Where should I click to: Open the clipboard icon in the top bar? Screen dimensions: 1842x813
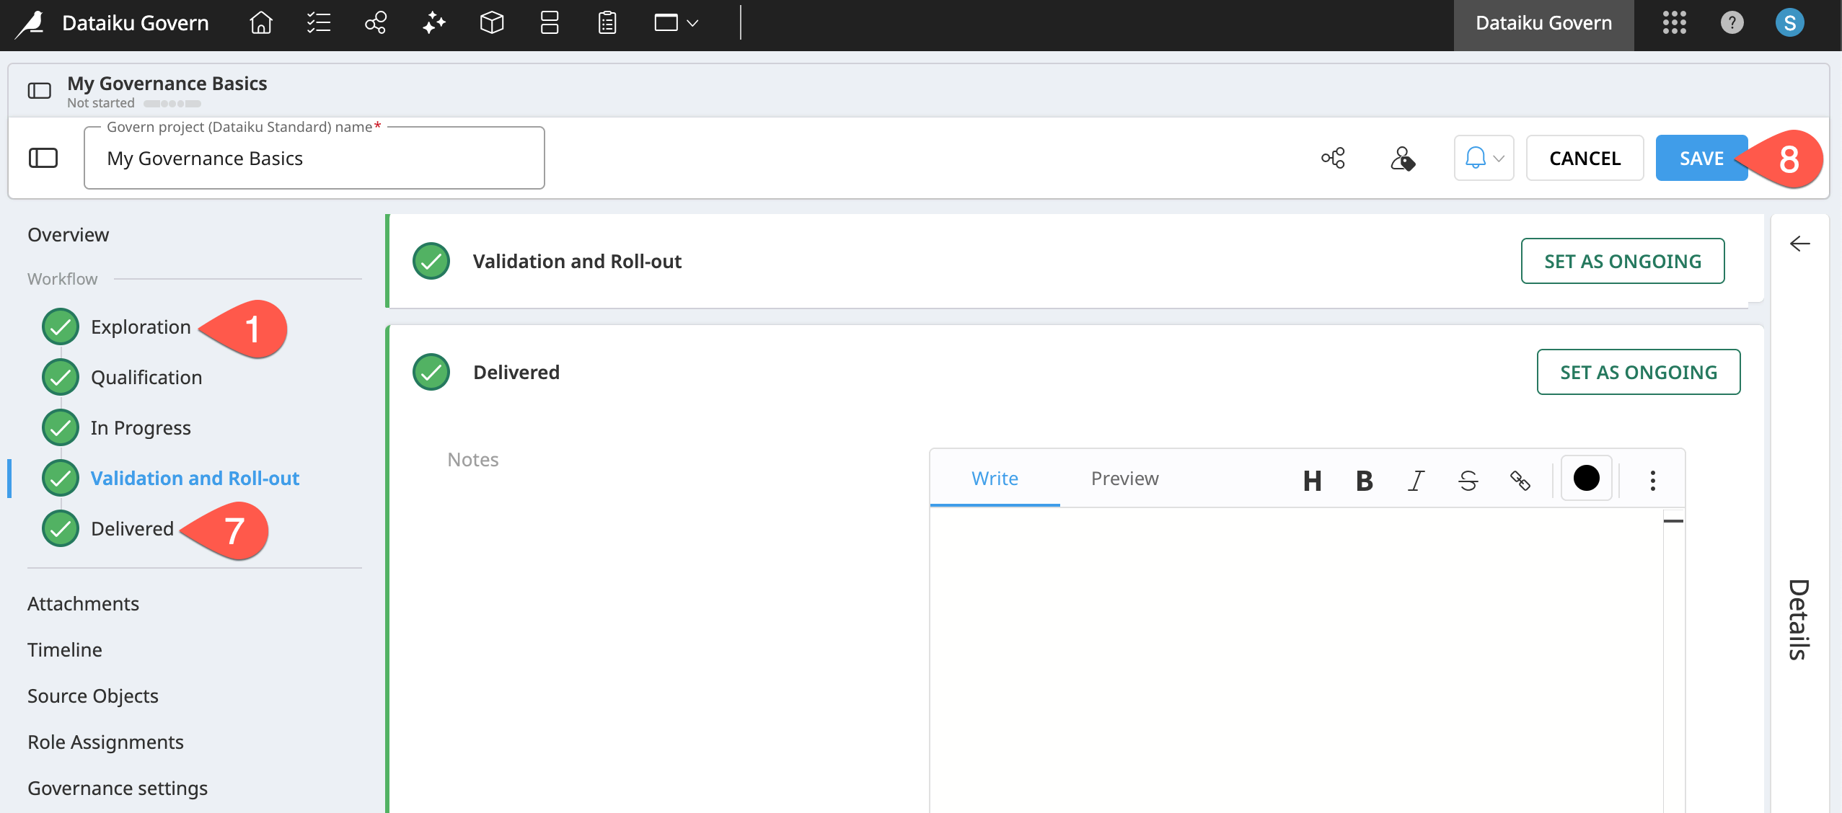[x=605, y=23]
